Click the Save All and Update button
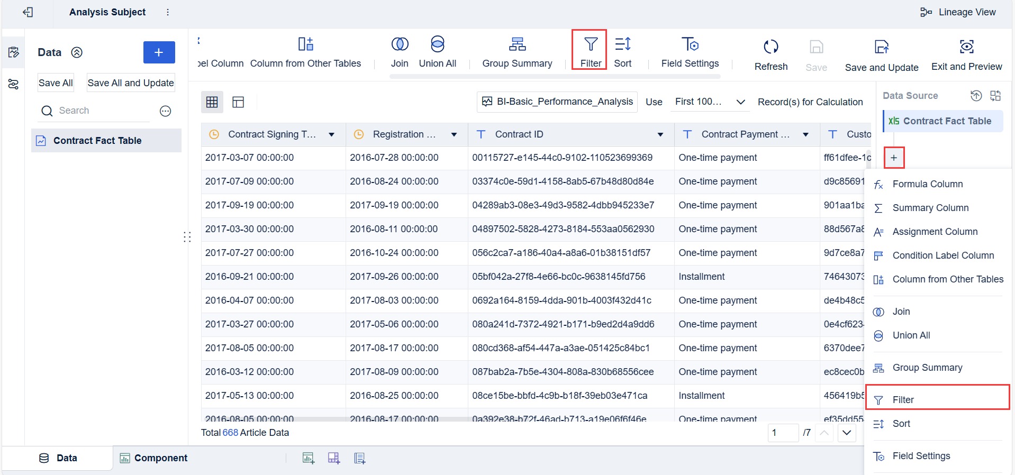 131,83
